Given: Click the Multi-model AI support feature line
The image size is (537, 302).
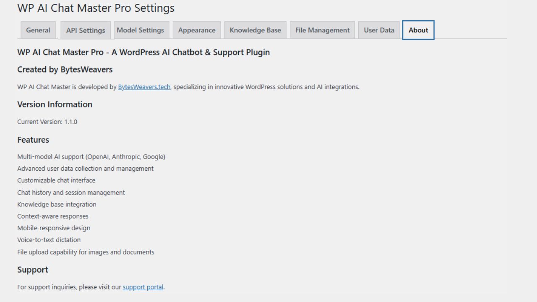Looking at the screenshot, I should (91, 157).
